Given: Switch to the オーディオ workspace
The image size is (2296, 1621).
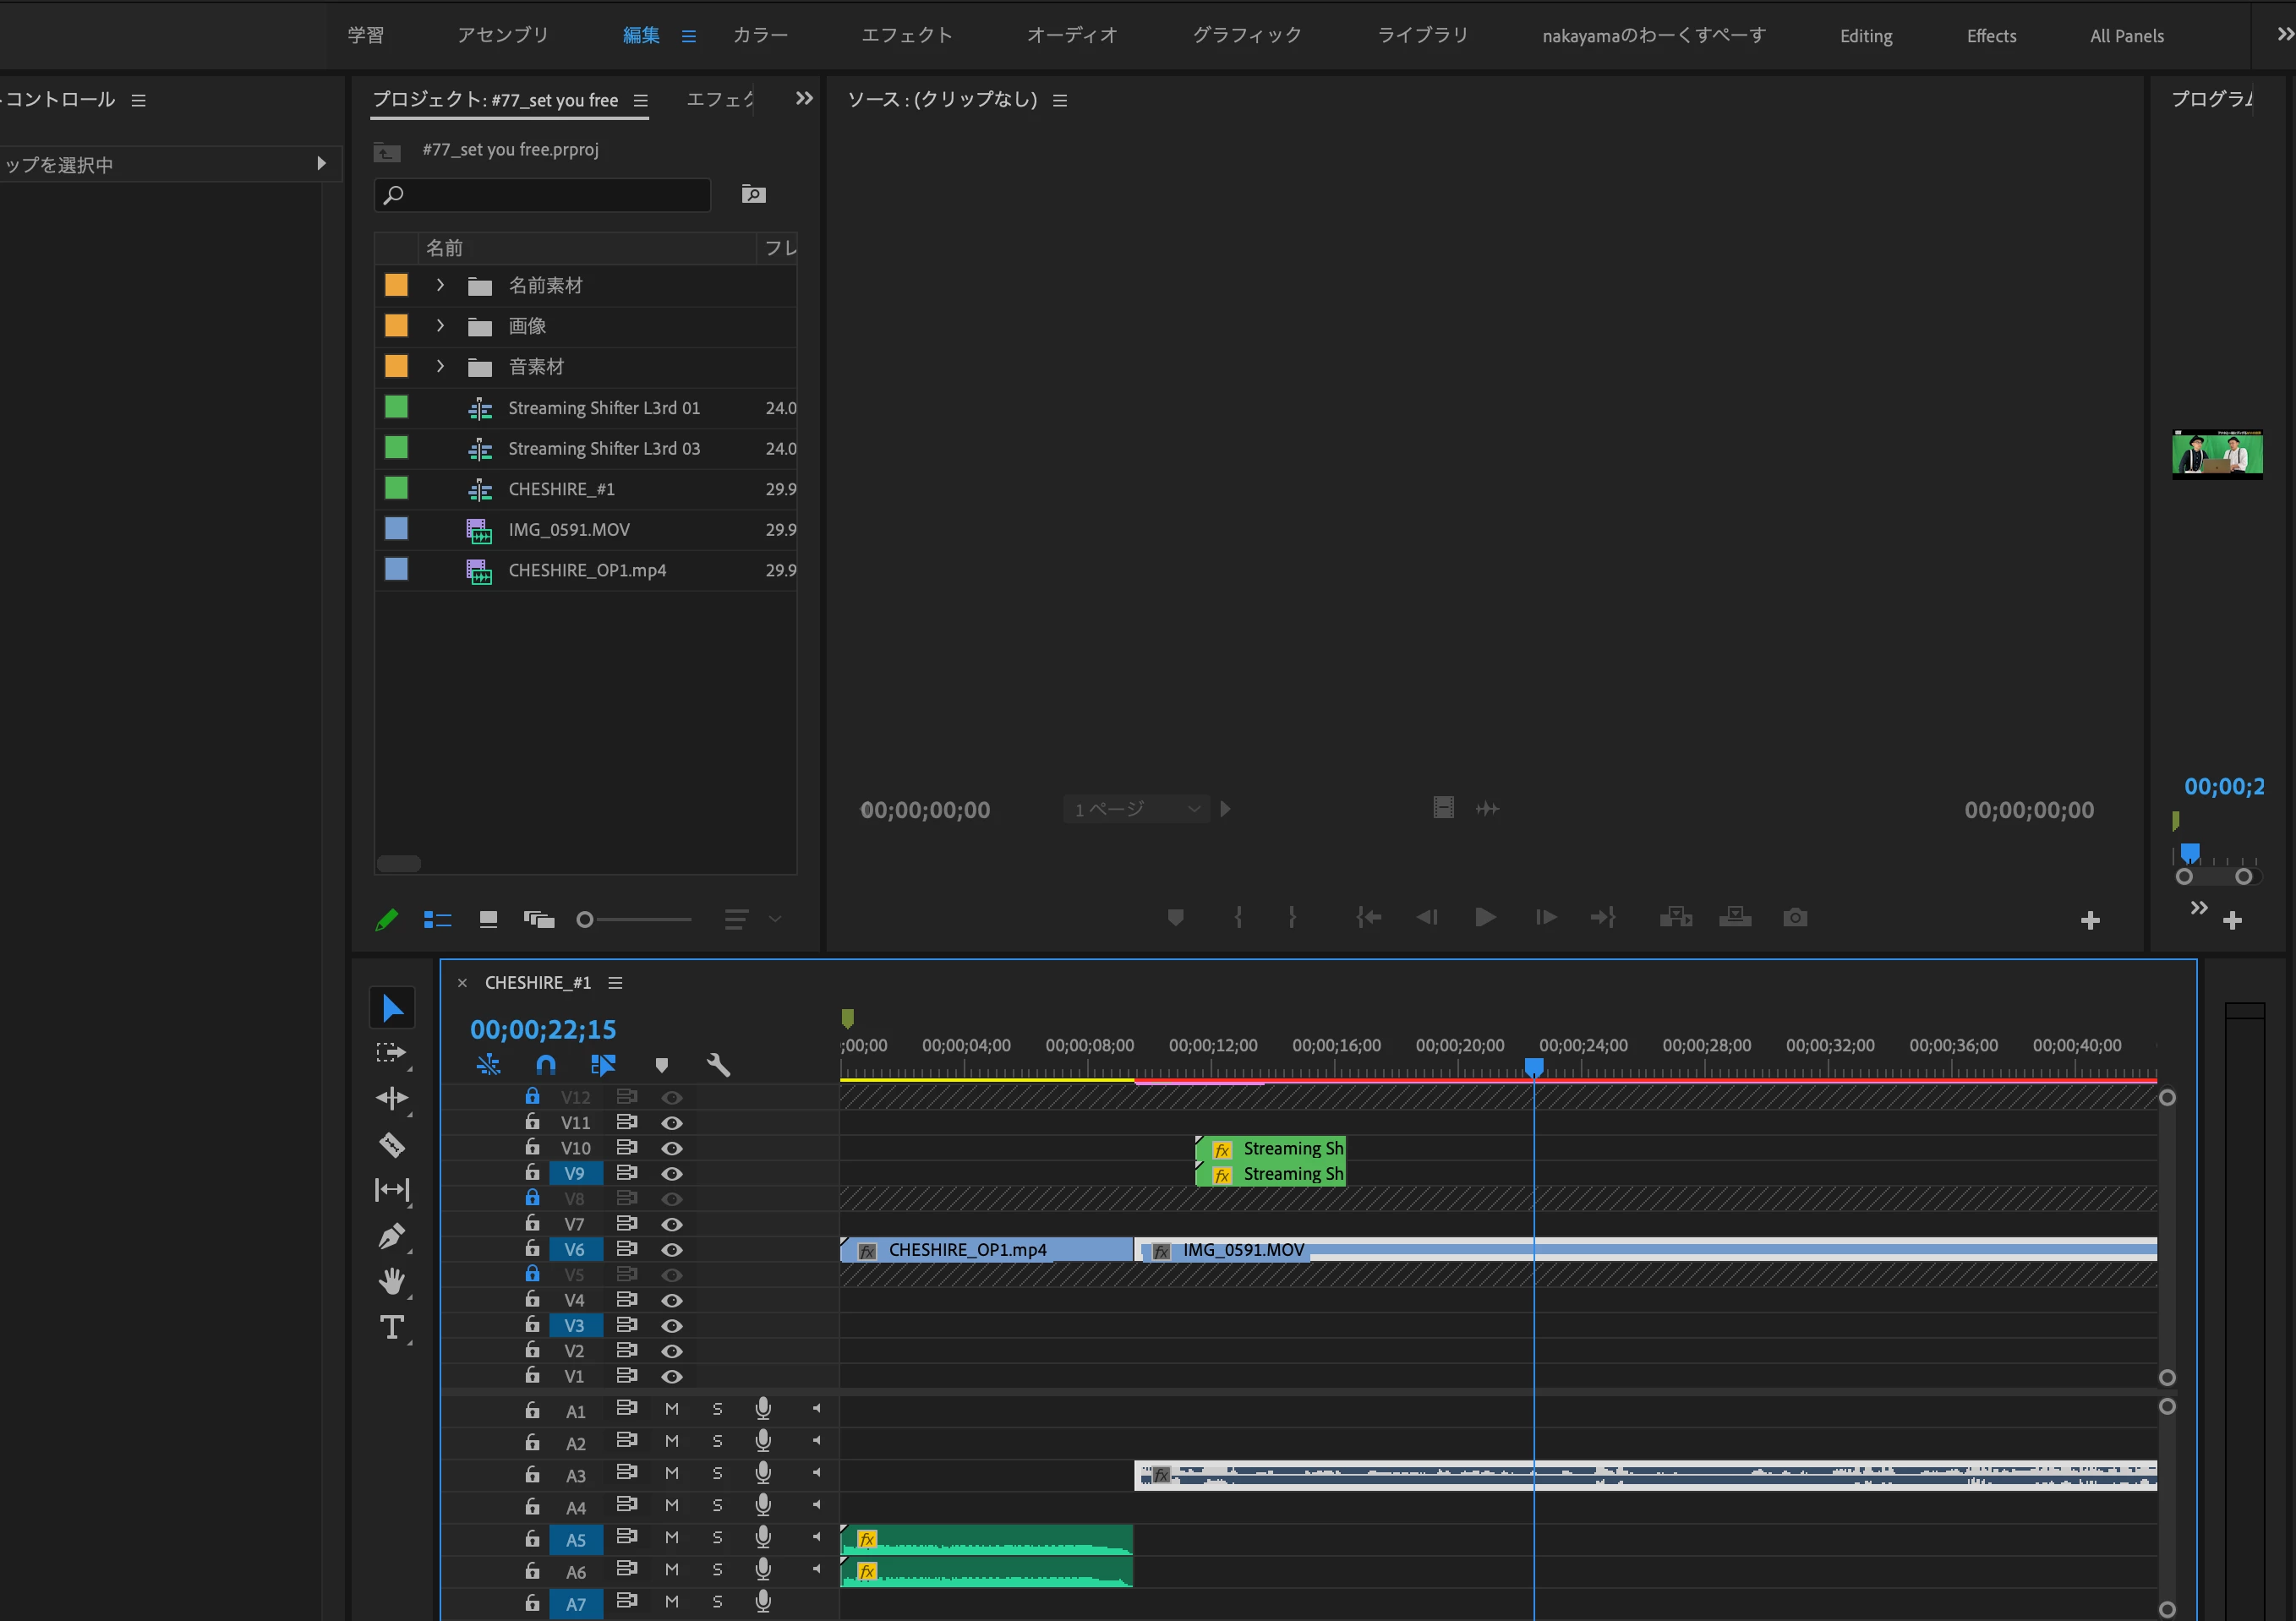Looking at the screenshot, I should pyautogui.click(x=1072, y=35).
